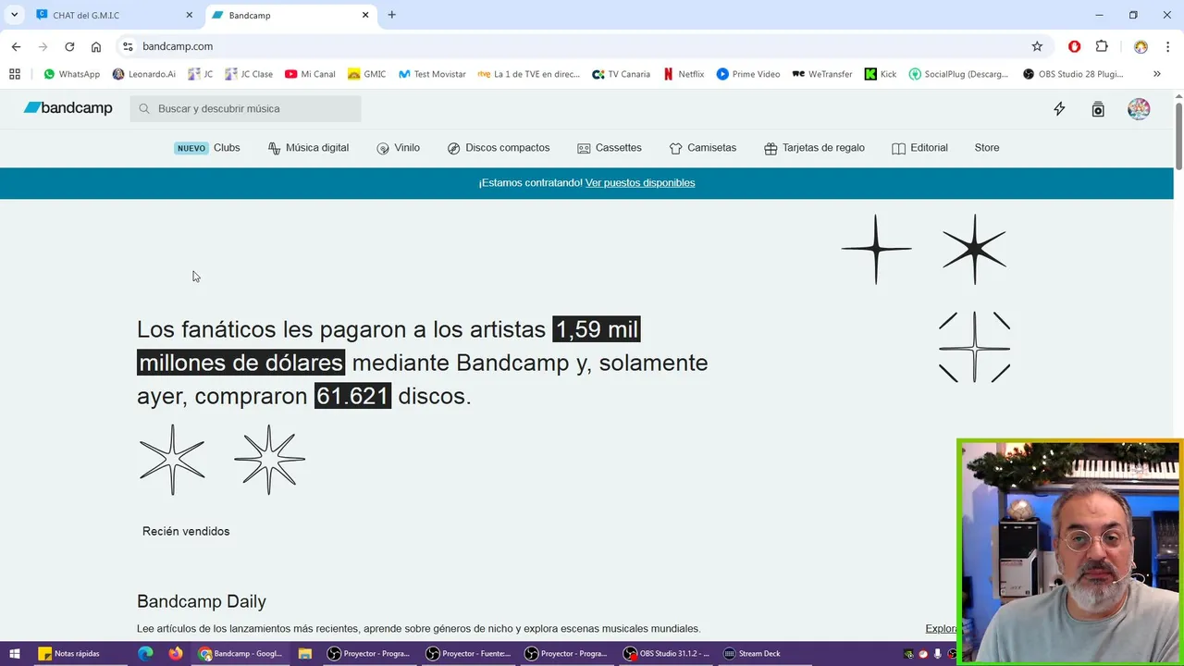Open the Música digital category

(308, 148)
